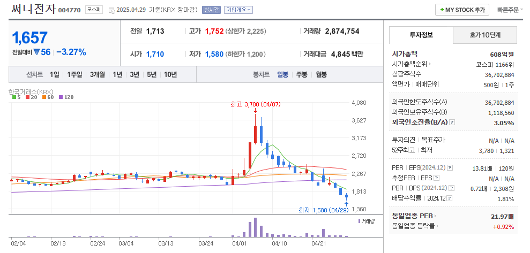This screenshot has width=530, height=253.
Task: Click the 코스피 market badge
Action: pos(94,10)
